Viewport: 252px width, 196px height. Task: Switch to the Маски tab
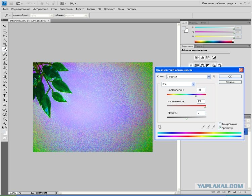pos(199,46)
